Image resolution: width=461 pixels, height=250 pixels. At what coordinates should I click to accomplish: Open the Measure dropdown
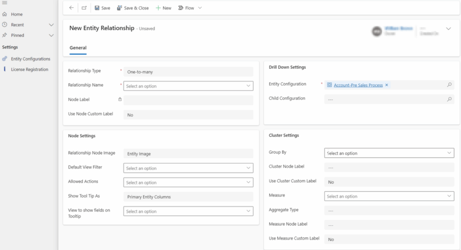tap(389, 196)
